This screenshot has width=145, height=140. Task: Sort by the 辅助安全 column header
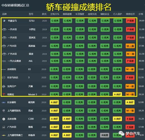[x=105, y=14]
